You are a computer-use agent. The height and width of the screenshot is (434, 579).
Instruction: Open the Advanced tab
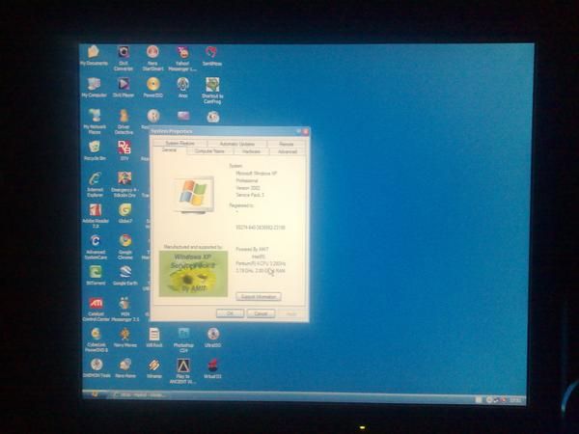288,151
